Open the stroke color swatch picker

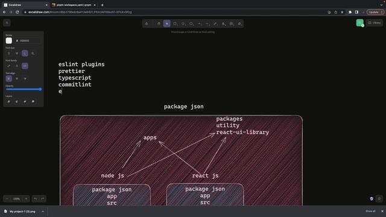(9, 40)
